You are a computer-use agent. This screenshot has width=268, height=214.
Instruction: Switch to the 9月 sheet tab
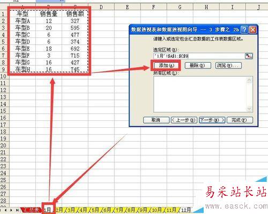(143, 210)
